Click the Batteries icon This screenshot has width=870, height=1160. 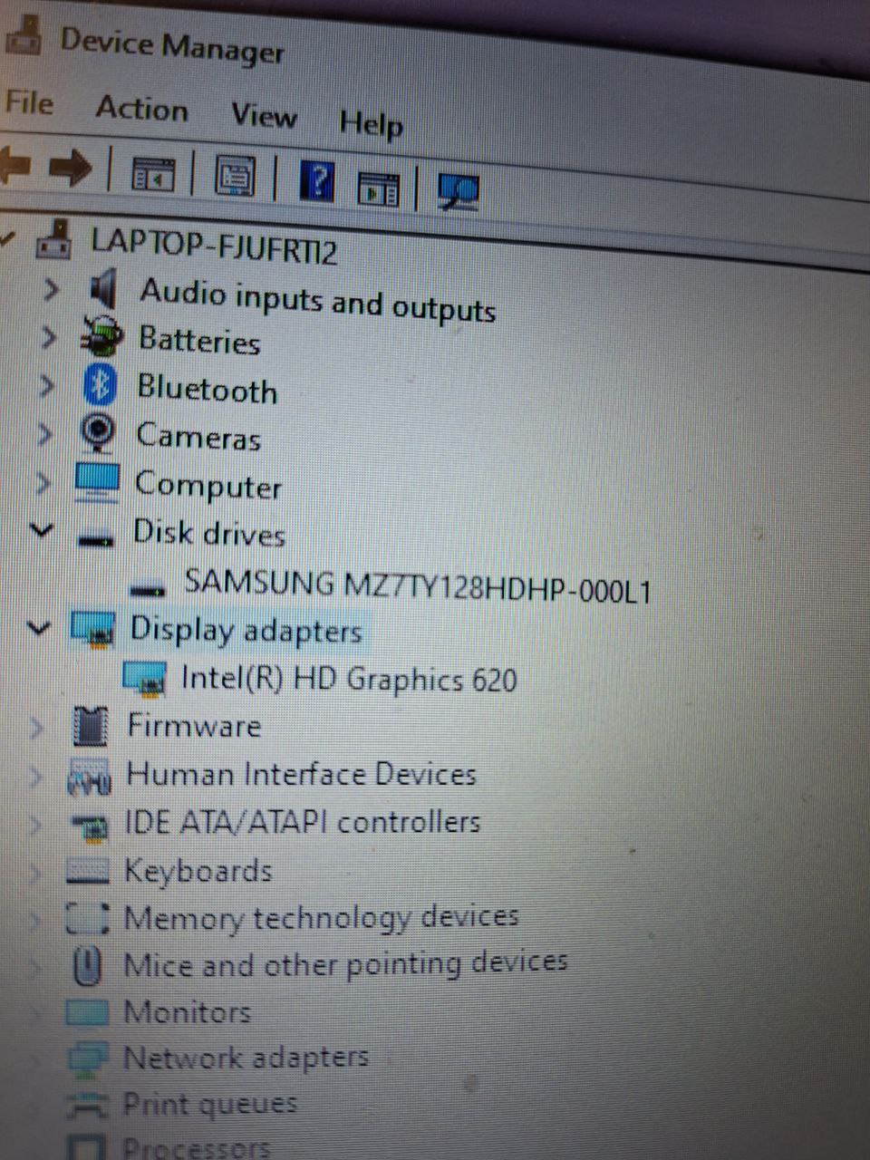click(100, 336)
